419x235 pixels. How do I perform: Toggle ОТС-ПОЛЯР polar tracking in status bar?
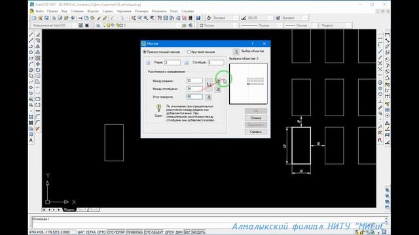pos(117,232)
